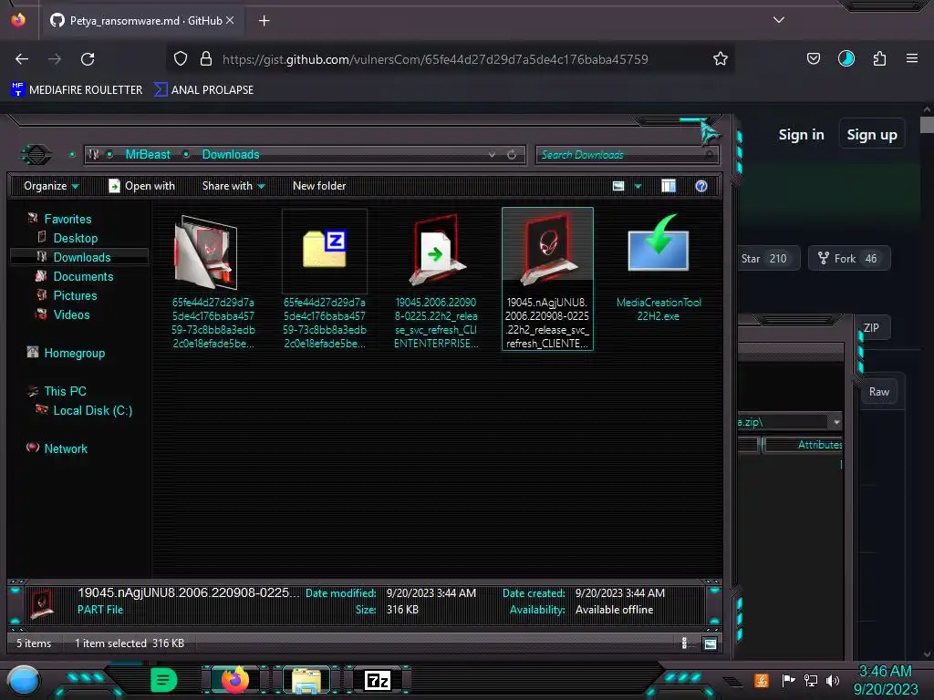
Task: Close the Petya_ransomware.md GitHub tab
Action: tap(230, 20)
